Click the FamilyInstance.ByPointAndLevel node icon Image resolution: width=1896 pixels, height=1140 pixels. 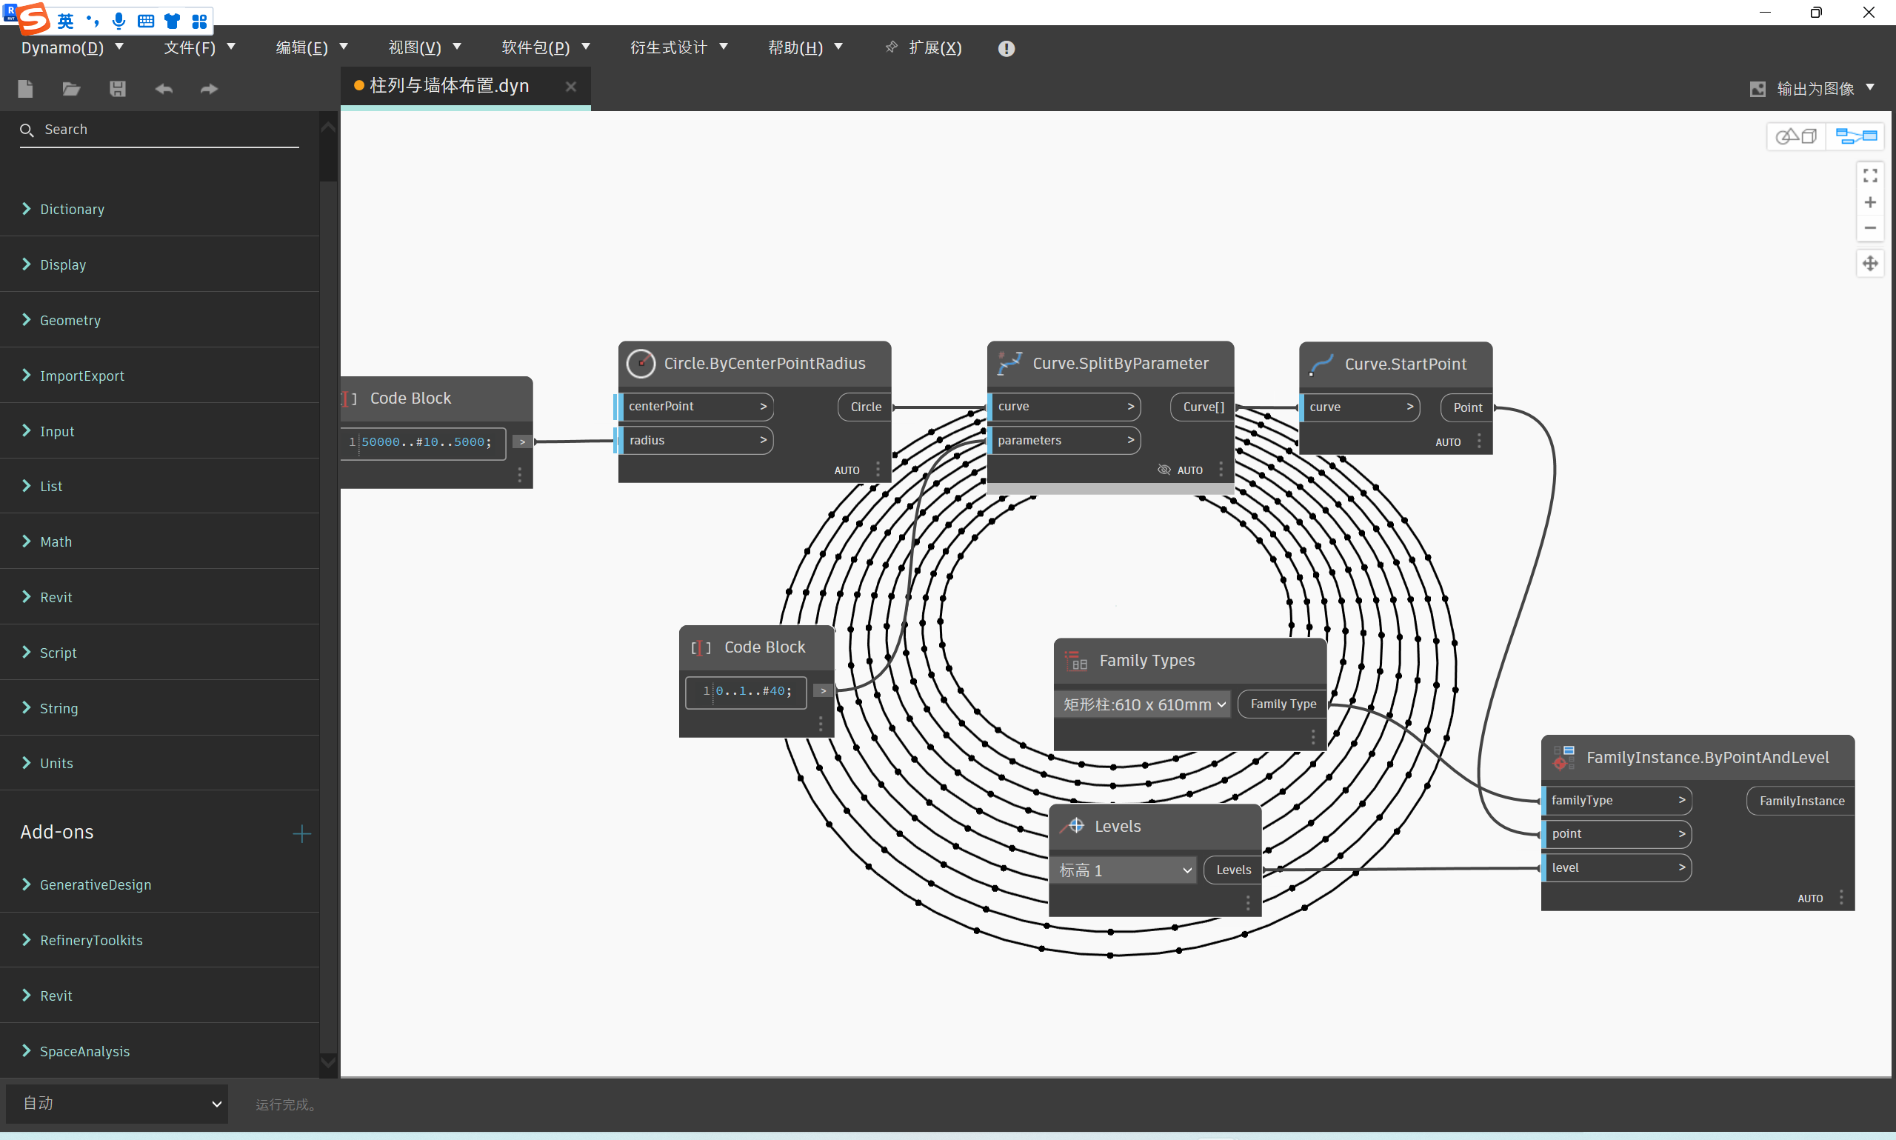[1563, 758]
